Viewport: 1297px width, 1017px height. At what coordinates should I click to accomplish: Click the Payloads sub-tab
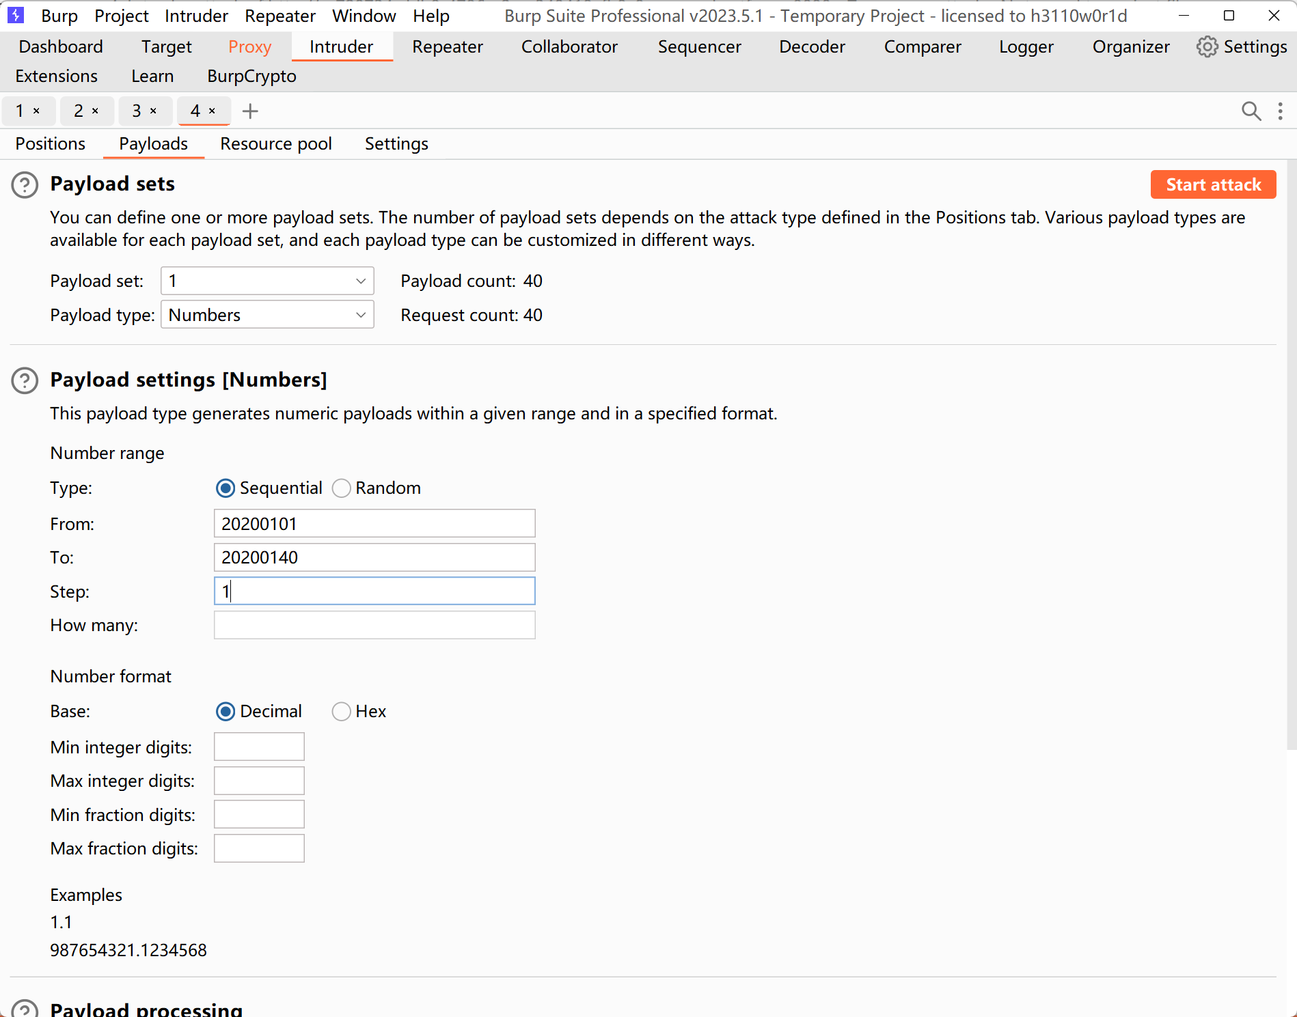pos(154,143)
